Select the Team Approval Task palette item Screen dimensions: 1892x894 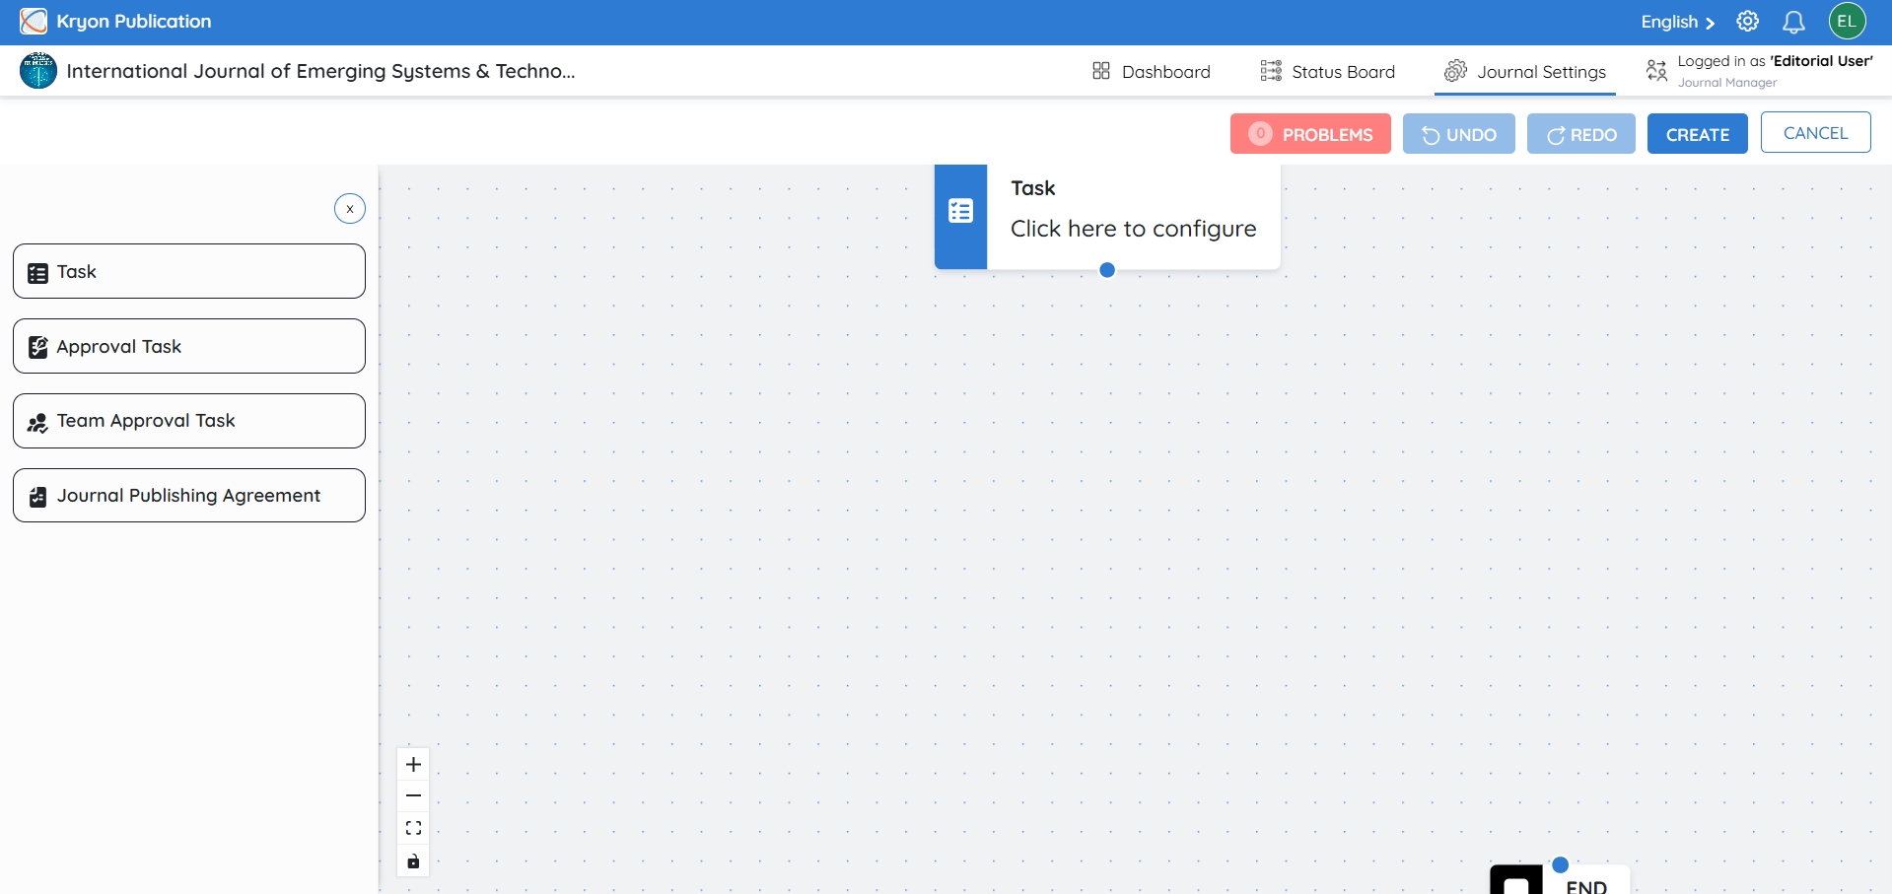pyautogui.click(x=189, y=421)
